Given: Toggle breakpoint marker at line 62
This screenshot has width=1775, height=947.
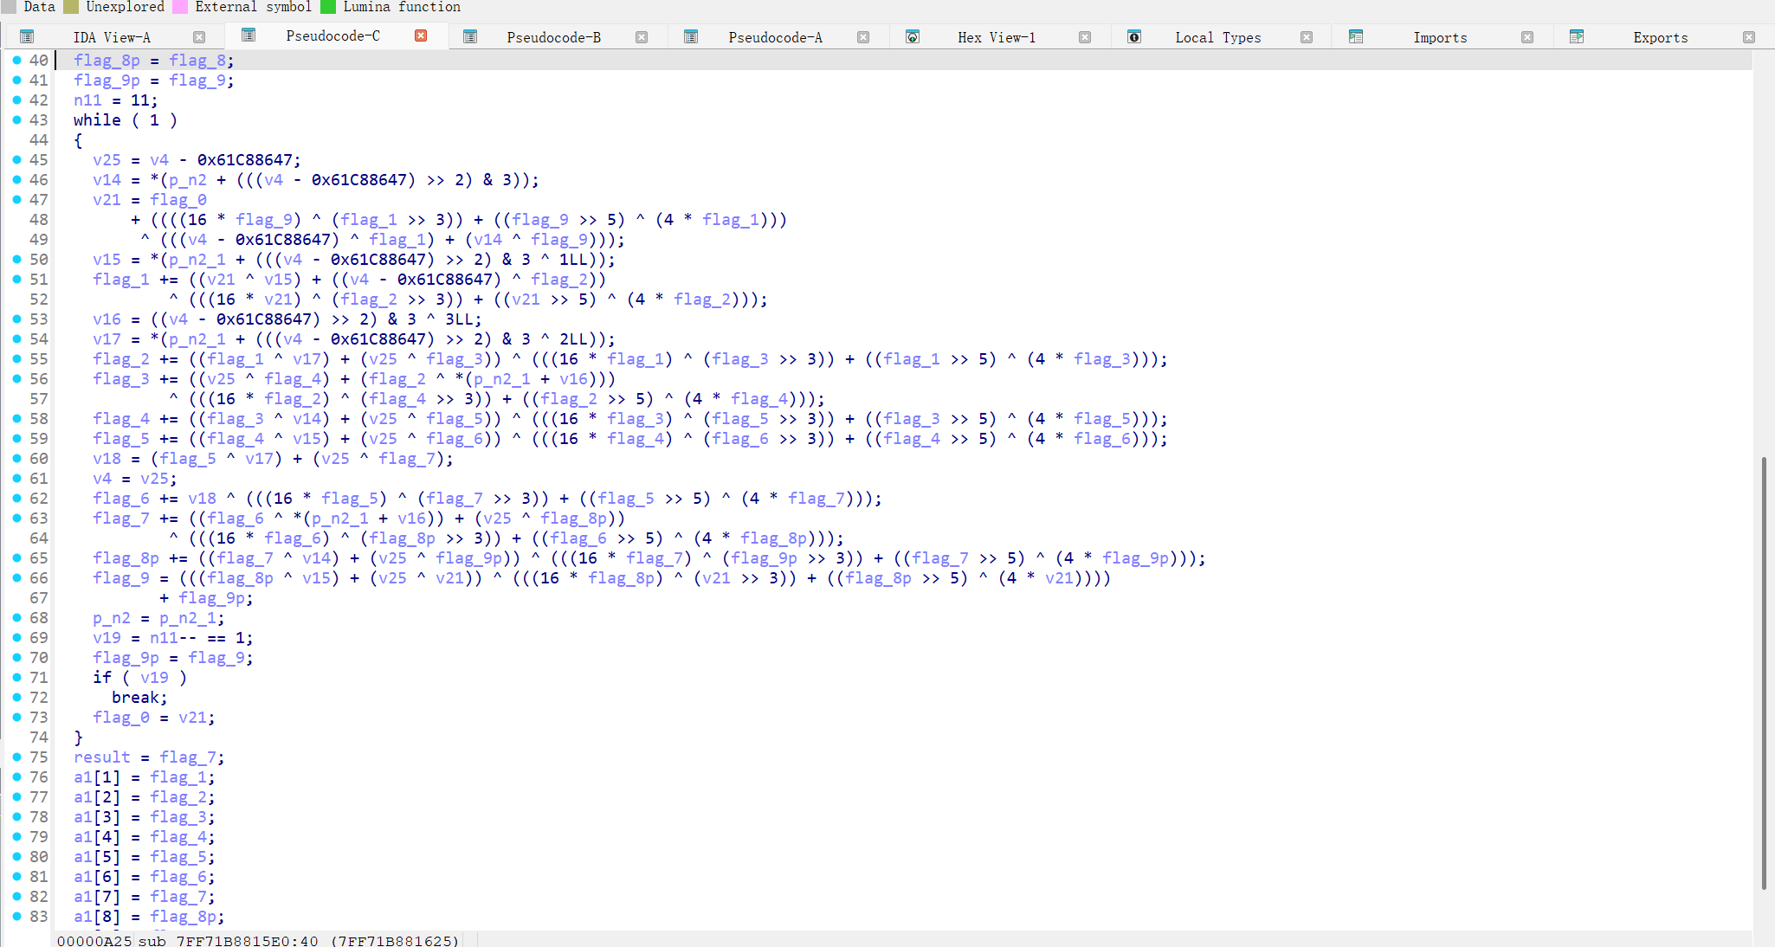Looking at the screenshot, I should (x=16, y=499).
